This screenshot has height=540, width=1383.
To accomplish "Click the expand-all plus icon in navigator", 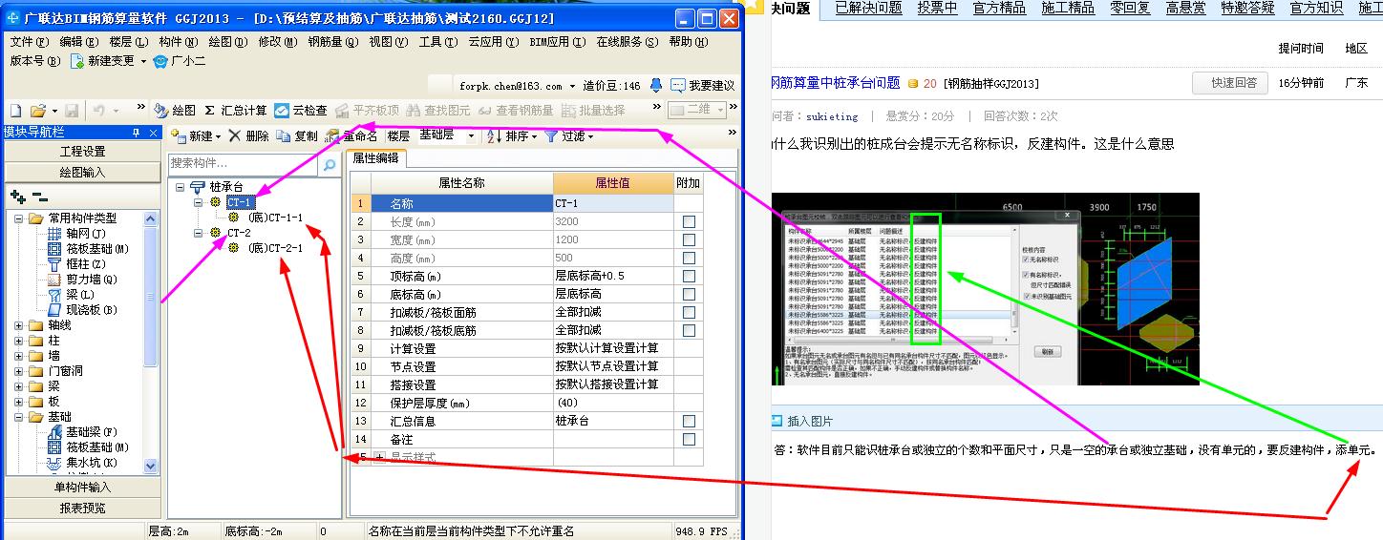I will (18, 197).
